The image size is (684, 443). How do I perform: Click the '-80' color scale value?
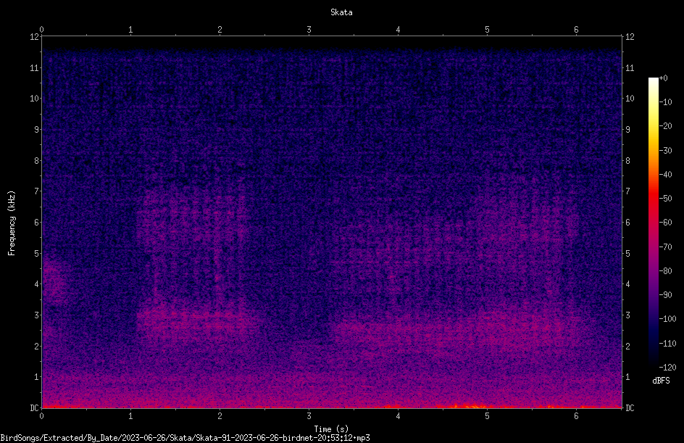(665, 270)
